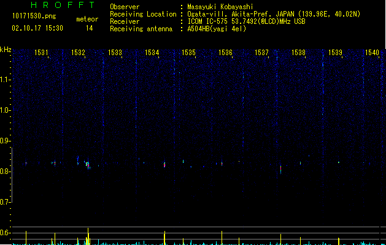386x245 pixels.
Task: Click the 1.1 kHz frequency label
Action: [5, 80]
